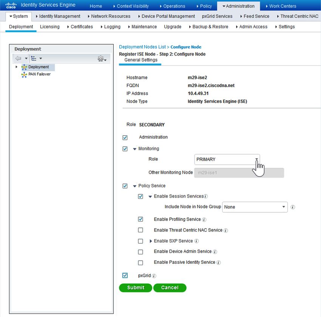Show info for Enable SXP Service
Image resolution: width=321 pixels, height=317 pixels.
(x=196, y=241)
